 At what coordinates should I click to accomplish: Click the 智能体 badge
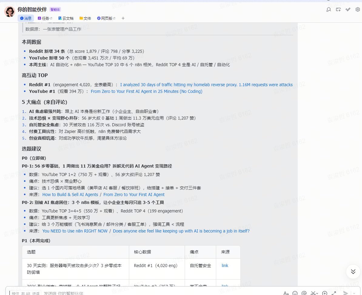[x=55, y=9]
